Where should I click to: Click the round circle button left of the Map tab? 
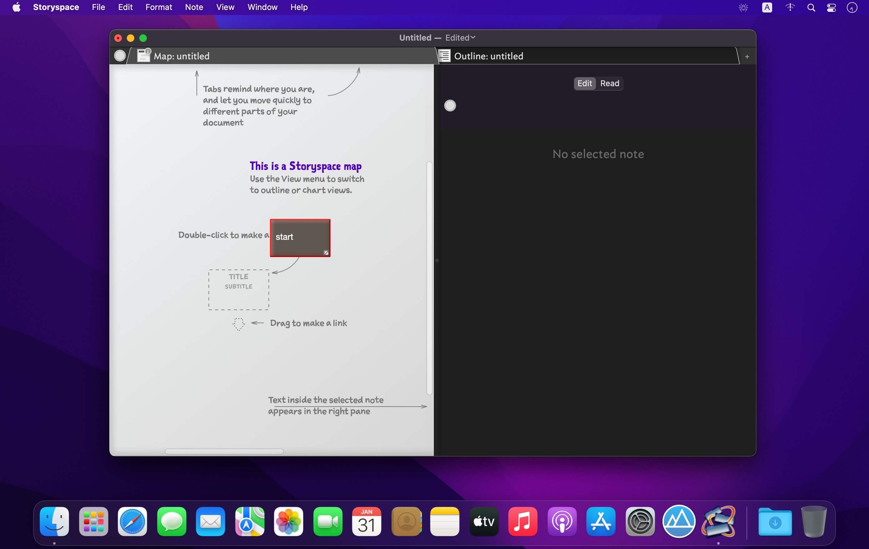(x=120, y=56)
